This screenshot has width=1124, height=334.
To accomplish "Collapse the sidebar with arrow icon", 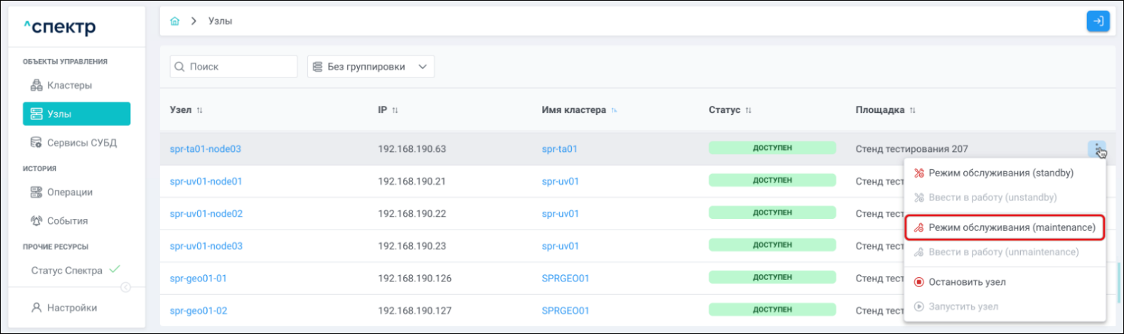I will coord(126,287).
